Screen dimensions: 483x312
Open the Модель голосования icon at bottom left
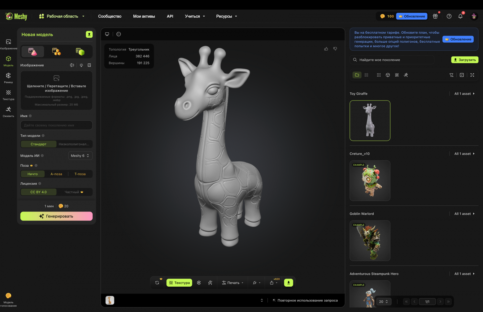click(x=8, y=296)
